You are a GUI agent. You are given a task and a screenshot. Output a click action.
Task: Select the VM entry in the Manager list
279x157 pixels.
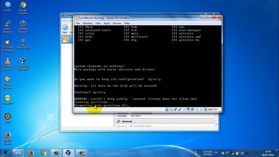pyautogui.click(x=68, y=39)
